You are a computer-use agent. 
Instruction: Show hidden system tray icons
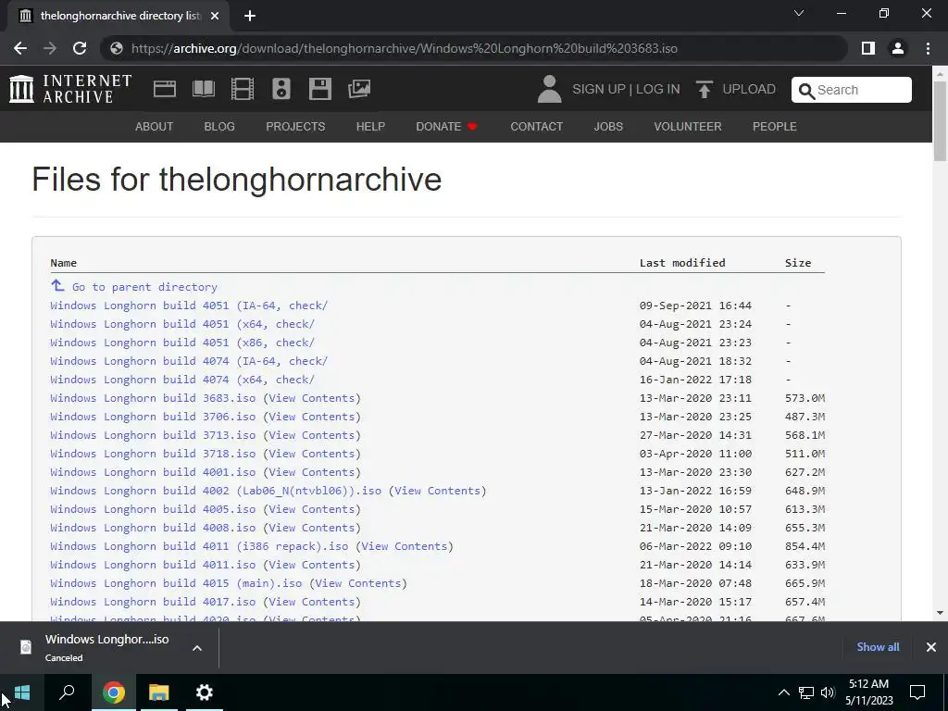[x=783, y=692]
